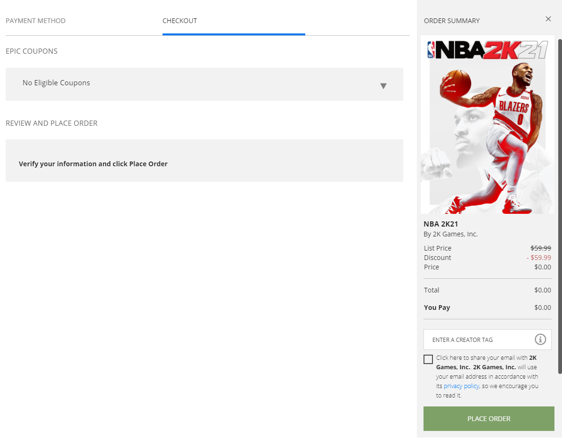Click the 'Discount' label
This screenshot has width=562, height=438.
tap(437, 258)
